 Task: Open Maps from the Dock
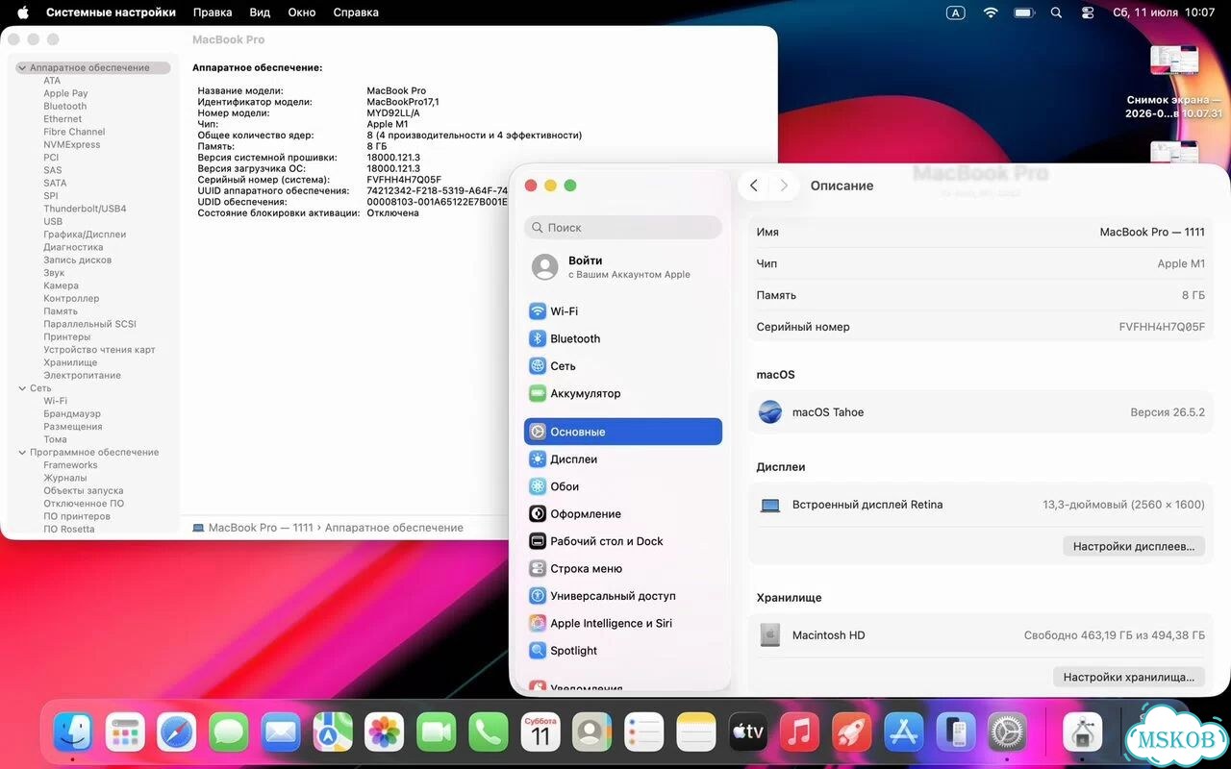[x=333, y=732]
